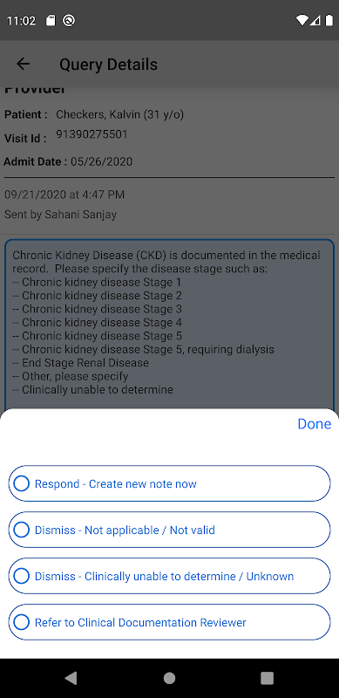Tap the Wi-Fi signal status icon
The image size is (339, 698).
[302, 20]
